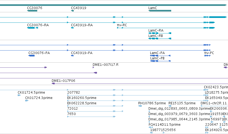Select protein CG30076-PA label
The width and height of the screenshot is (228, 134).
[x=39, y=53]
